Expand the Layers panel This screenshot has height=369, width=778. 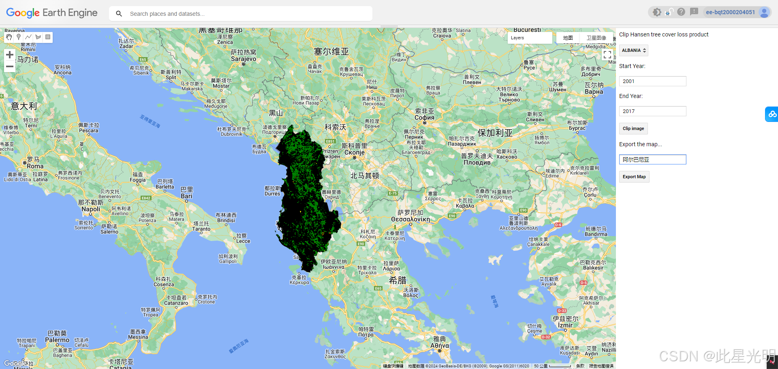click(x=530, y=37)
